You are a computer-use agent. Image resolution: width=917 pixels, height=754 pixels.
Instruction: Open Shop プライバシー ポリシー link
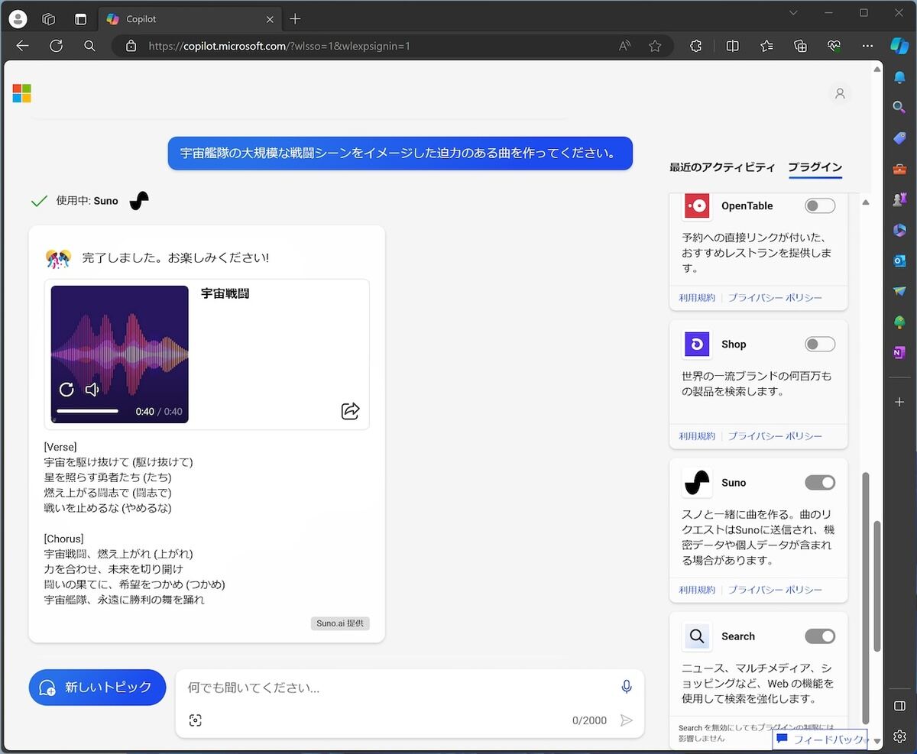tap(775, 436)
